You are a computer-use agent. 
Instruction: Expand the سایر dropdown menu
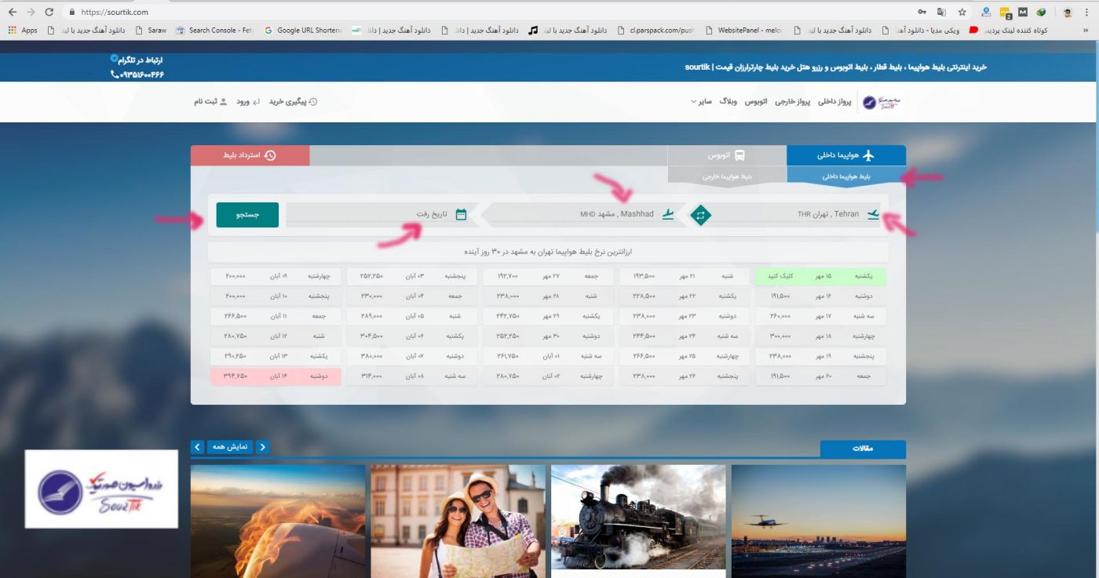pyautogui.click(x=702, y=102)
